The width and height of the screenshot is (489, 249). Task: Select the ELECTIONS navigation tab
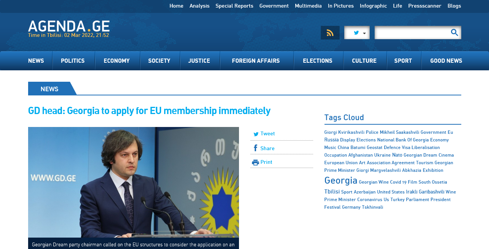[x=318, y=61]
